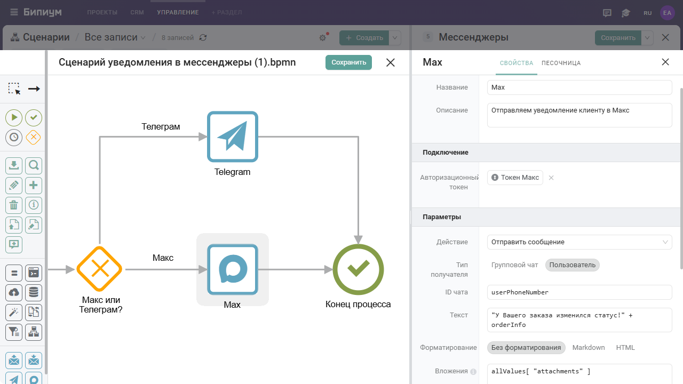Expand the "Все записи" view dropdown
This screenshot has height=384, width=683.
click(115, 37)
